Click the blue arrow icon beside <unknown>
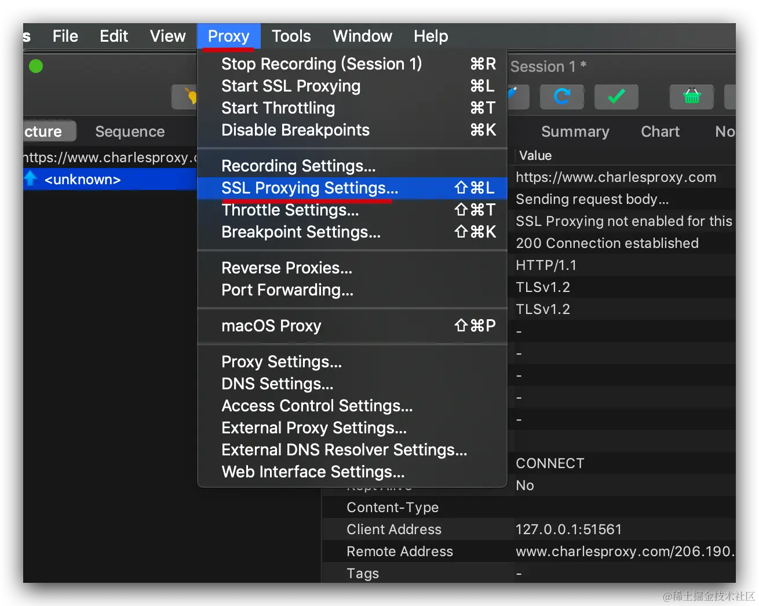The height and width of the screenshot is (606, 759). pyautogui.click(x=31, y=179)
